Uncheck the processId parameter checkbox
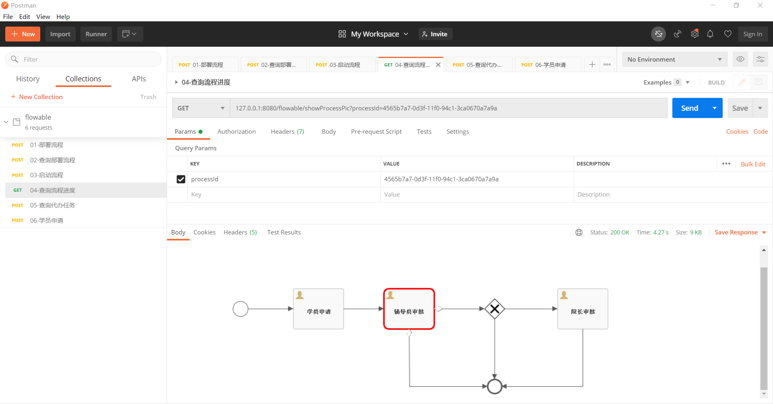Viewport: 773px width, 404px height. coord(181,179)
